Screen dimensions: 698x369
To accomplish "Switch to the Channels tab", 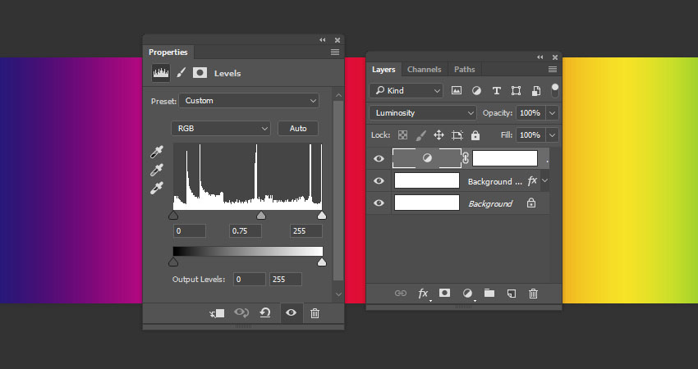I will click(x=424, y=70).
